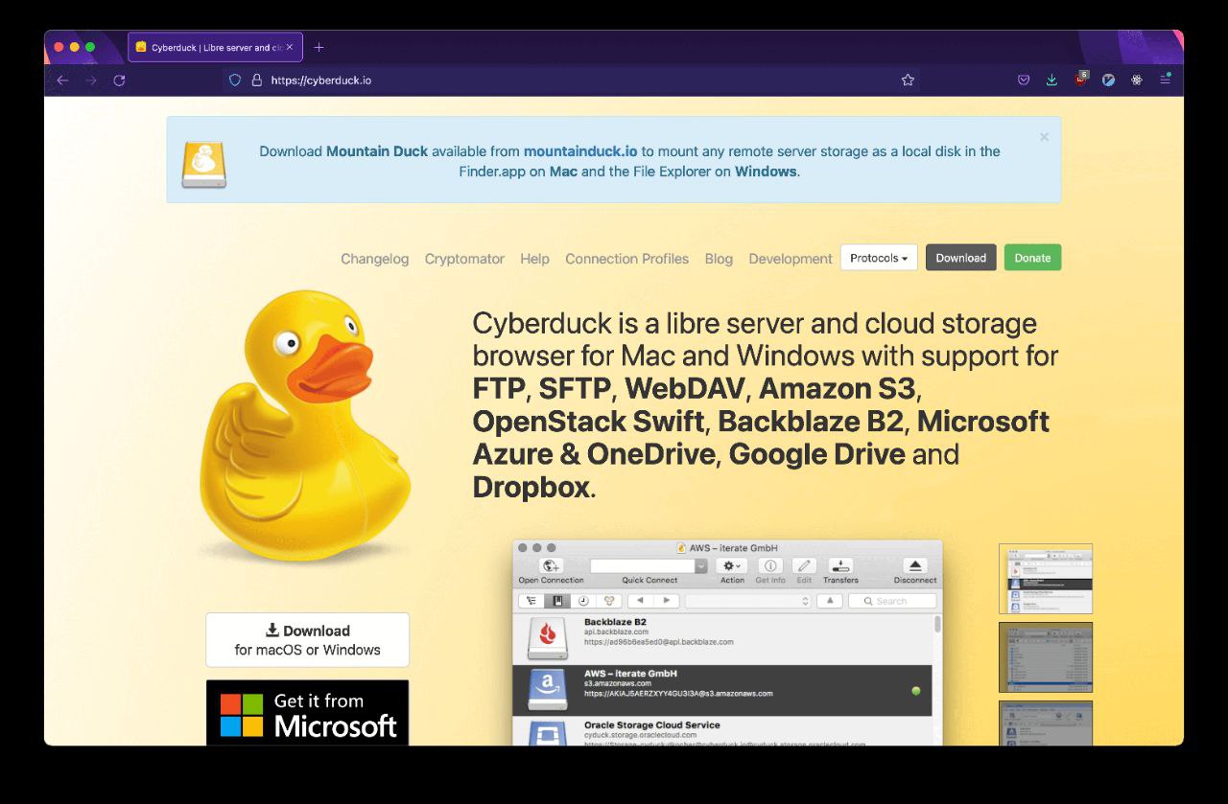This screenshot has height=804, width=1228.
Task: Select the second highlighted screenshot thumbnail
Action: click(x=1046, y=657)
